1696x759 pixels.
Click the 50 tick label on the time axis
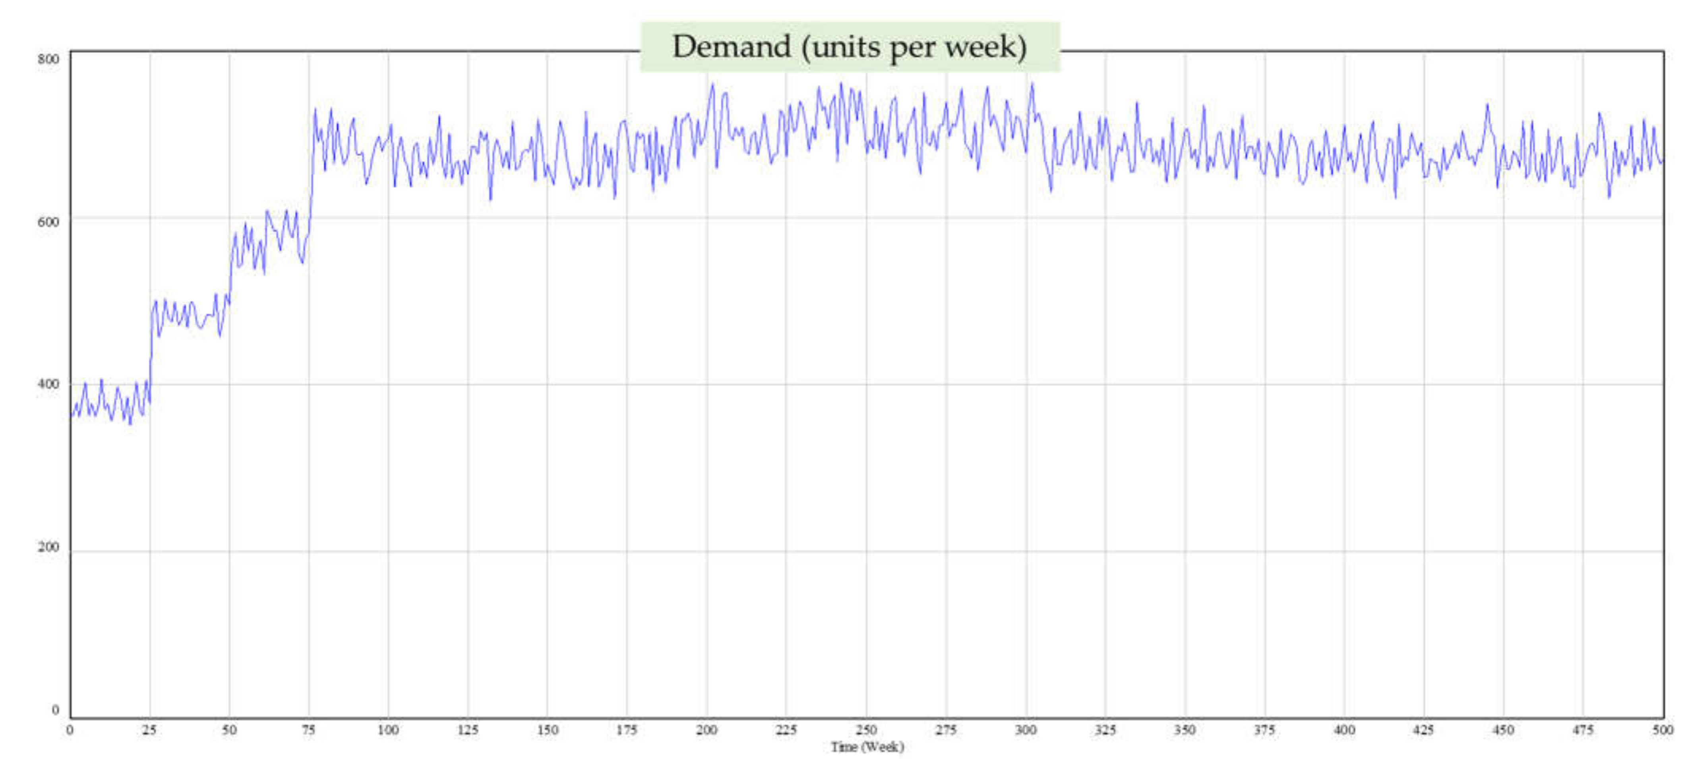229,729
